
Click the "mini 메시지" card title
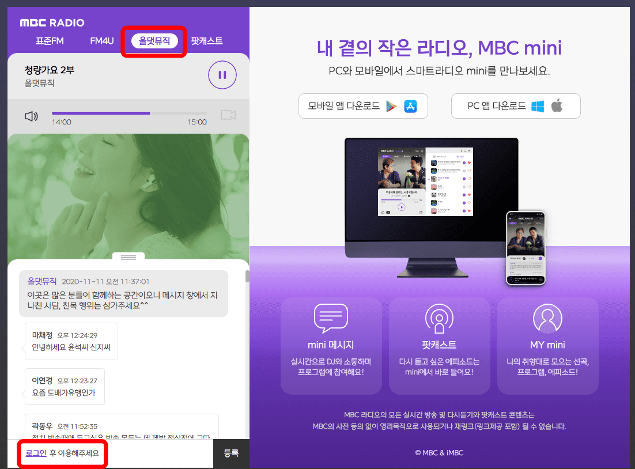[x=331, y=345]
